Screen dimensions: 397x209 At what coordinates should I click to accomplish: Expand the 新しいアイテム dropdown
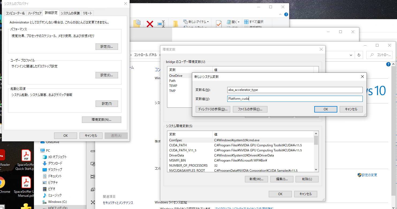[208, 22]
